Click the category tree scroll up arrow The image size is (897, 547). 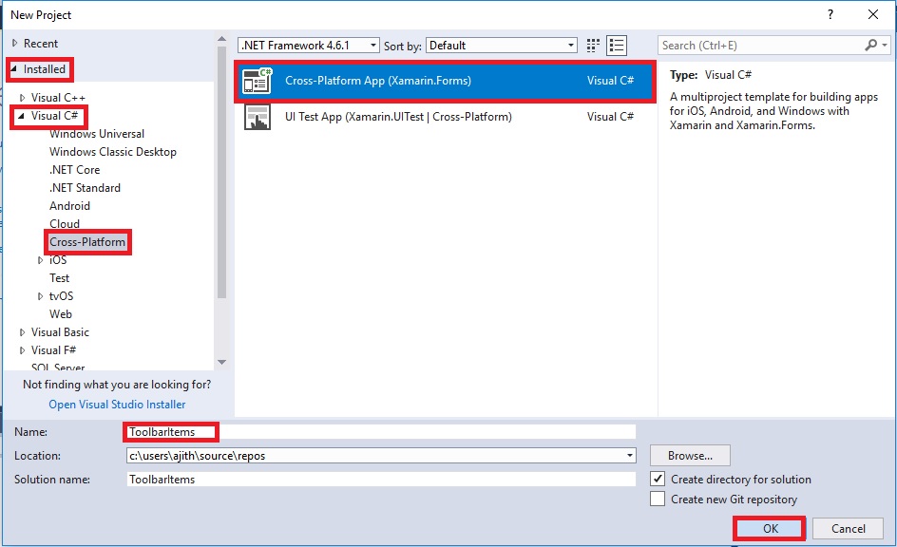[222, 39]
